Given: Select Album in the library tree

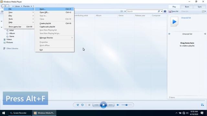Looking at the screenshot, I should pyautogui.click(x=12, y=34).
